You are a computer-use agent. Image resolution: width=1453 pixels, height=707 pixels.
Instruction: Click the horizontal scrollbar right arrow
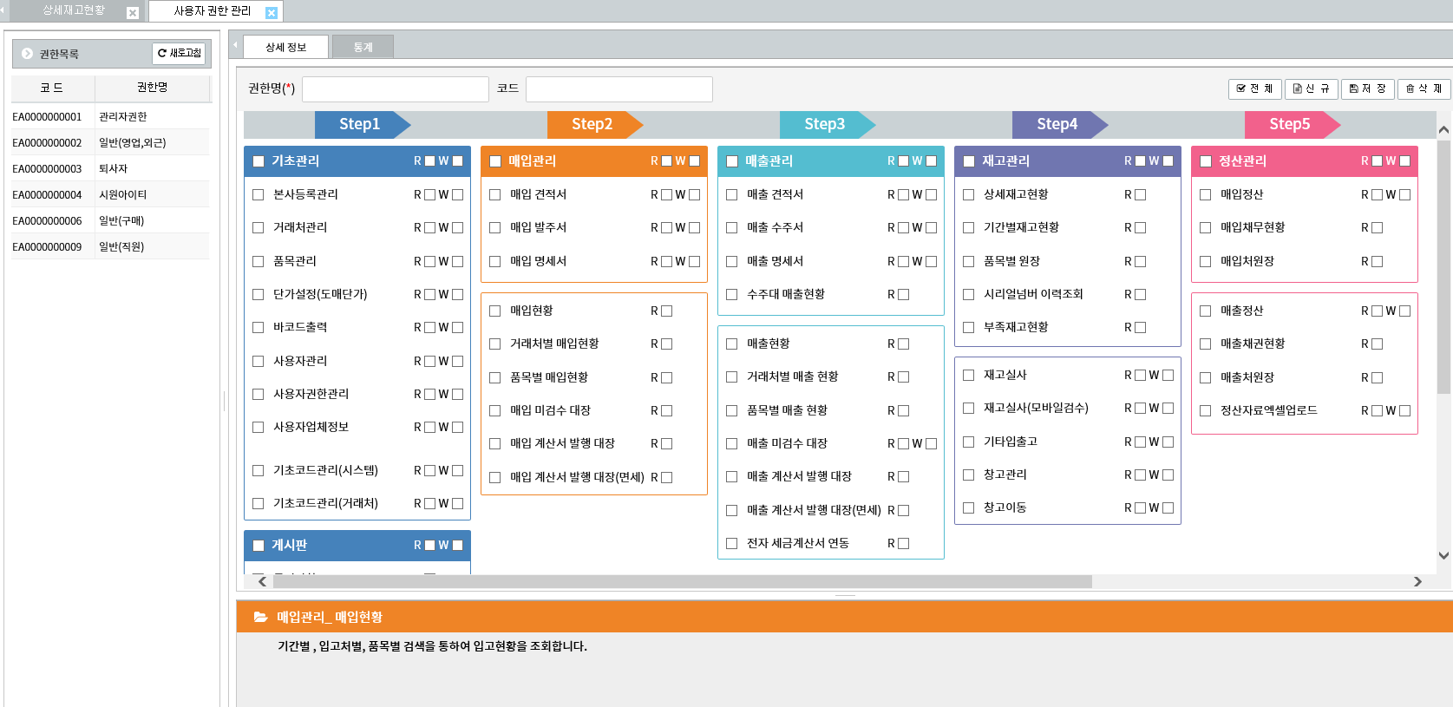(x=1417, y=582)
